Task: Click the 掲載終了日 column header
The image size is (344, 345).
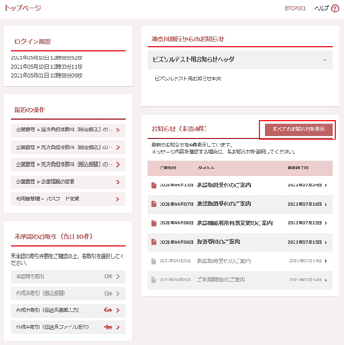Action: (x=298, y=168)
